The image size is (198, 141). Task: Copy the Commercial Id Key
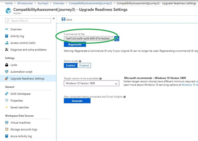(117, 39)
